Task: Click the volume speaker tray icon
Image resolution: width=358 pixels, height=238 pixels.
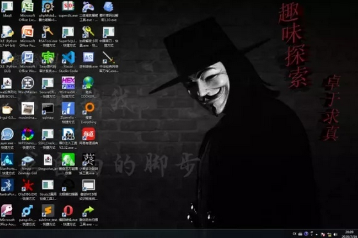Action: 336,234
